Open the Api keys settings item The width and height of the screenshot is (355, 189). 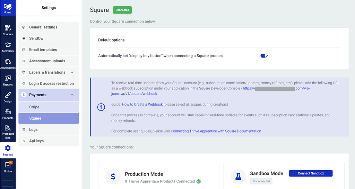click(36, 141)
